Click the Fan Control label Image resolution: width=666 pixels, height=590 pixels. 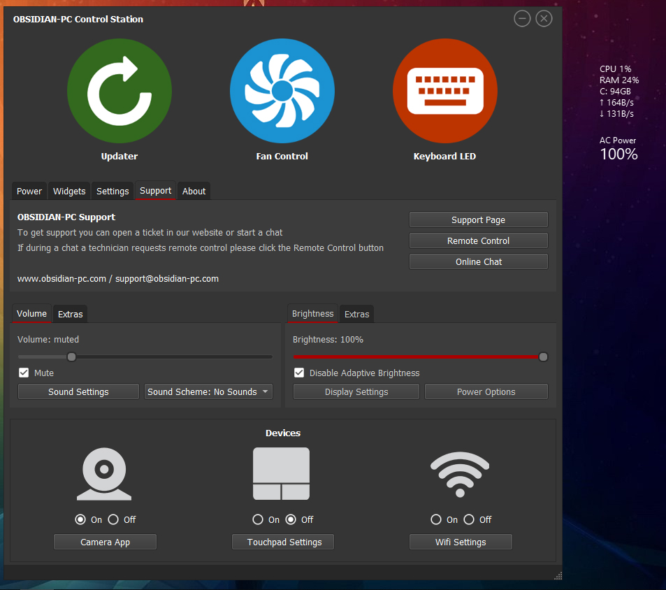click(282, 157)
